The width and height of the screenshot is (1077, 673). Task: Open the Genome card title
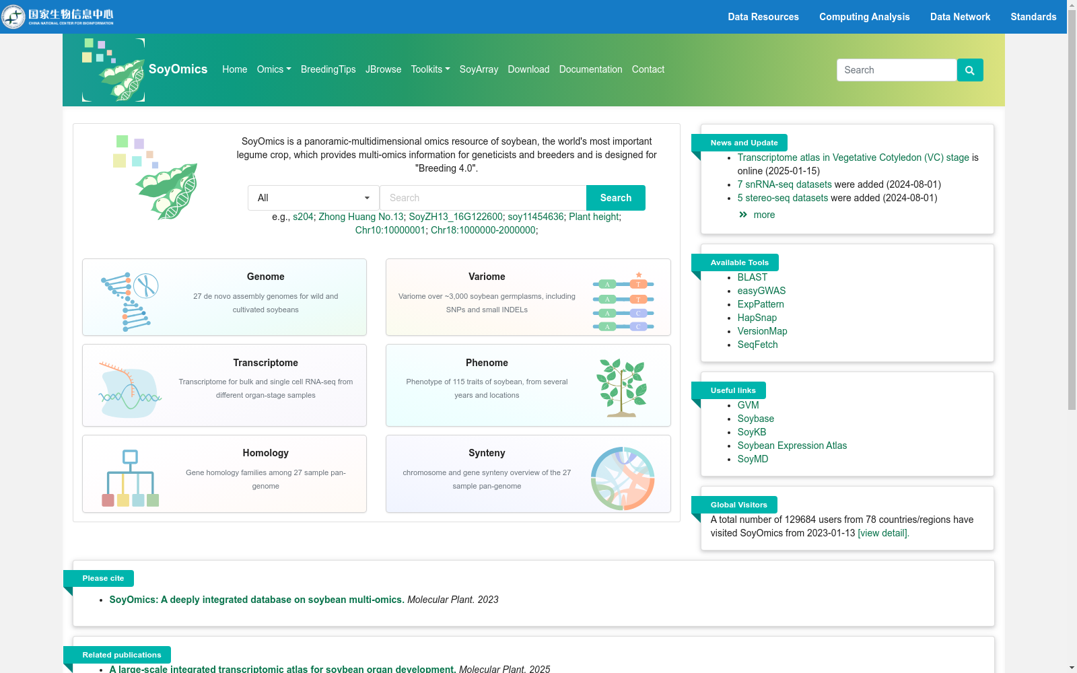[266, 277]
